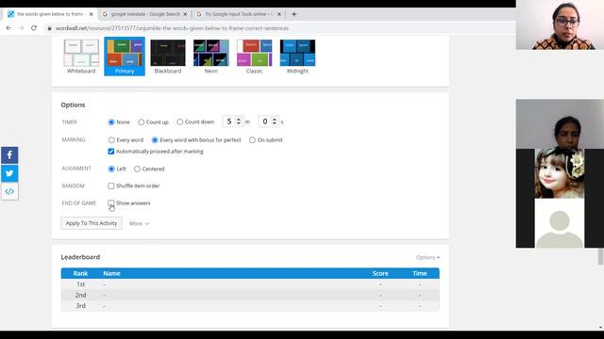Choose the Primary theme
The image size is (604, 339).
point(125,56)
